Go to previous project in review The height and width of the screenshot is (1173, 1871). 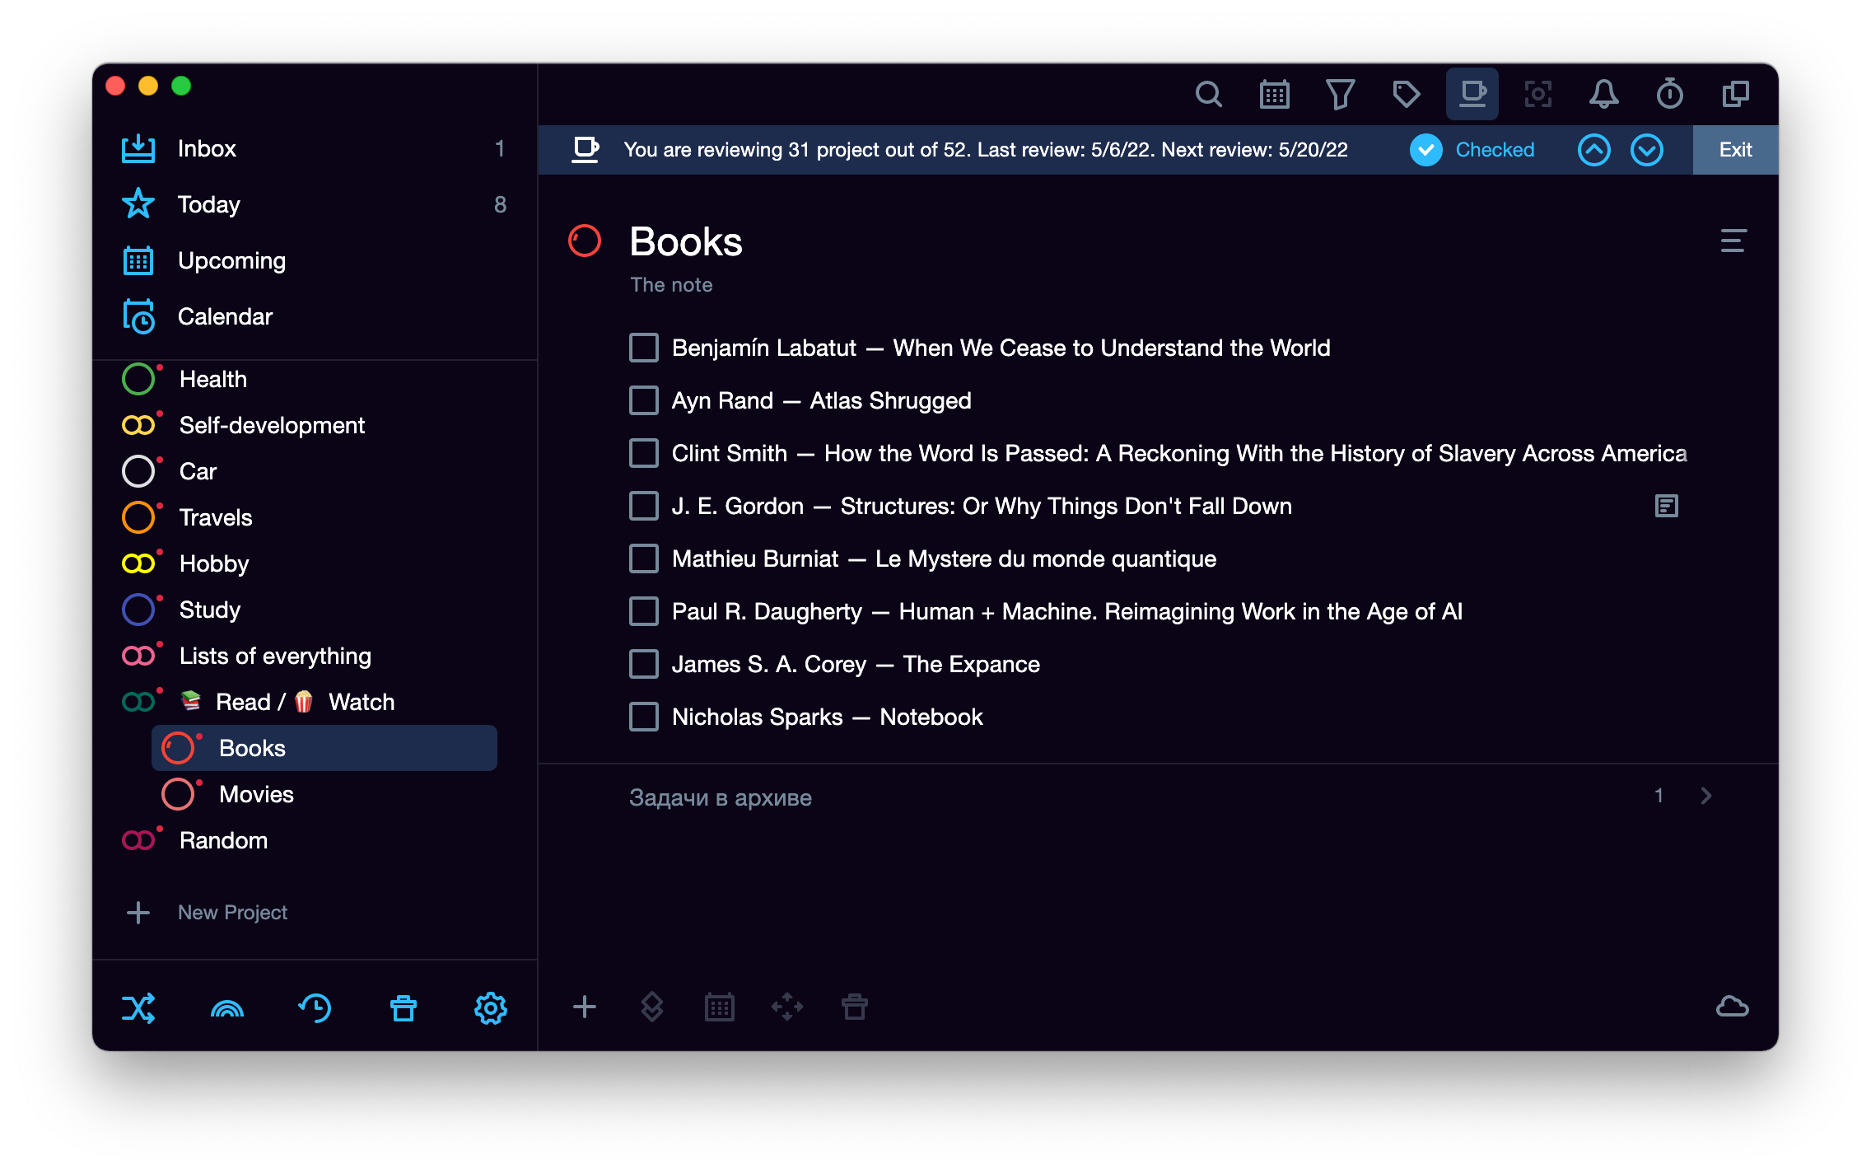[1594, 150]
